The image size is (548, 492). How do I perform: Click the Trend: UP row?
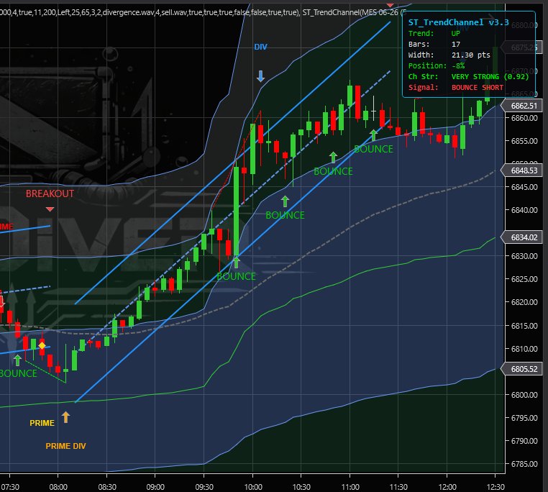coord(434,34)
